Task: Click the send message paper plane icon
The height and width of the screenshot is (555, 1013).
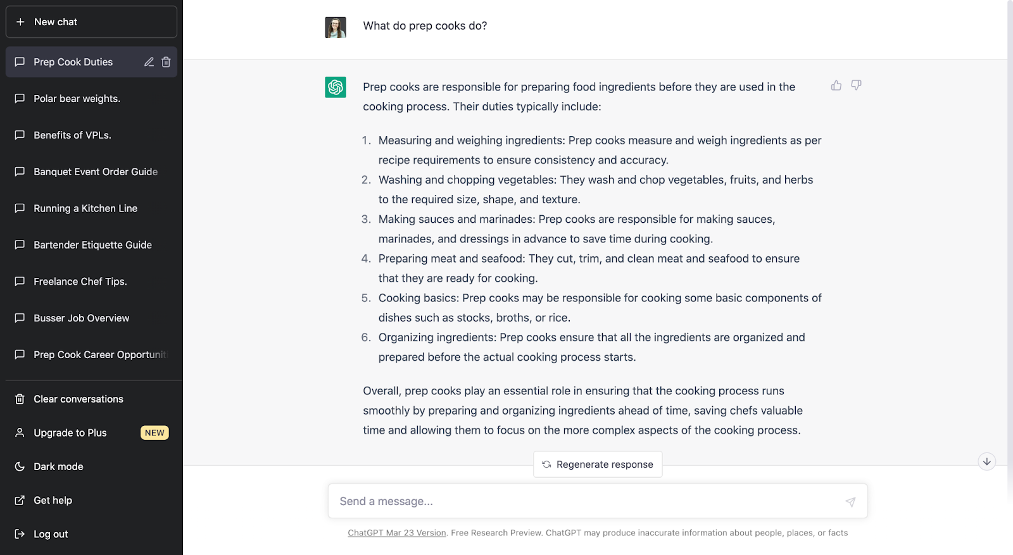Action: [x=850, y=502]
